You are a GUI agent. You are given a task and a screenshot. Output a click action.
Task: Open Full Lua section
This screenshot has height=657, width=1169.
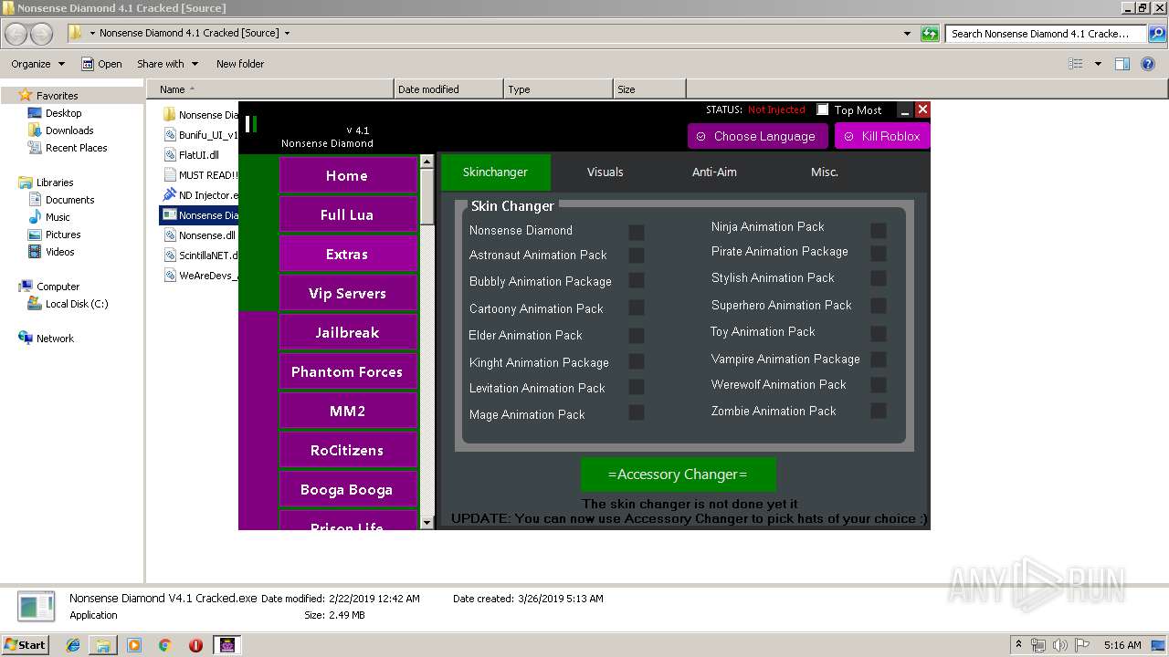pos(347,214)
